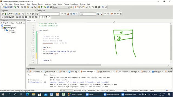Click the Stop debugger icon
Viewport: 173px width, 97px height.
coord(99,7)
